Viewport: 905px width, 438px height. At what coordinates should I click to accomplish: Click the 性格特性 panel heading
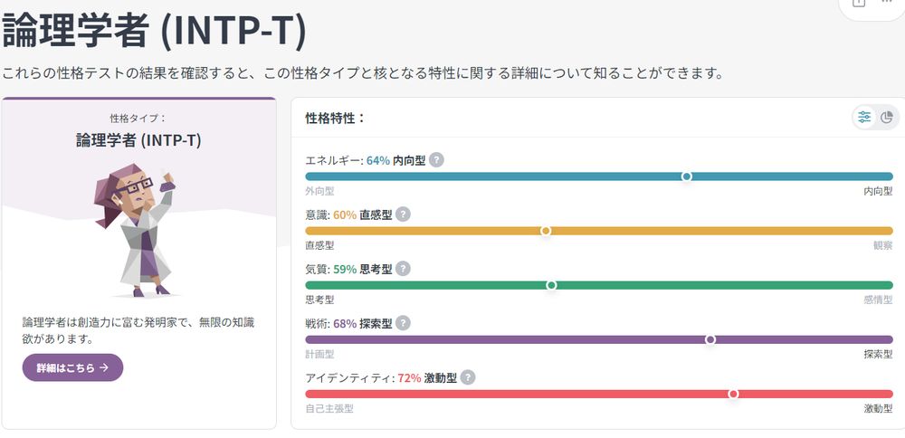tap(335, 118)
